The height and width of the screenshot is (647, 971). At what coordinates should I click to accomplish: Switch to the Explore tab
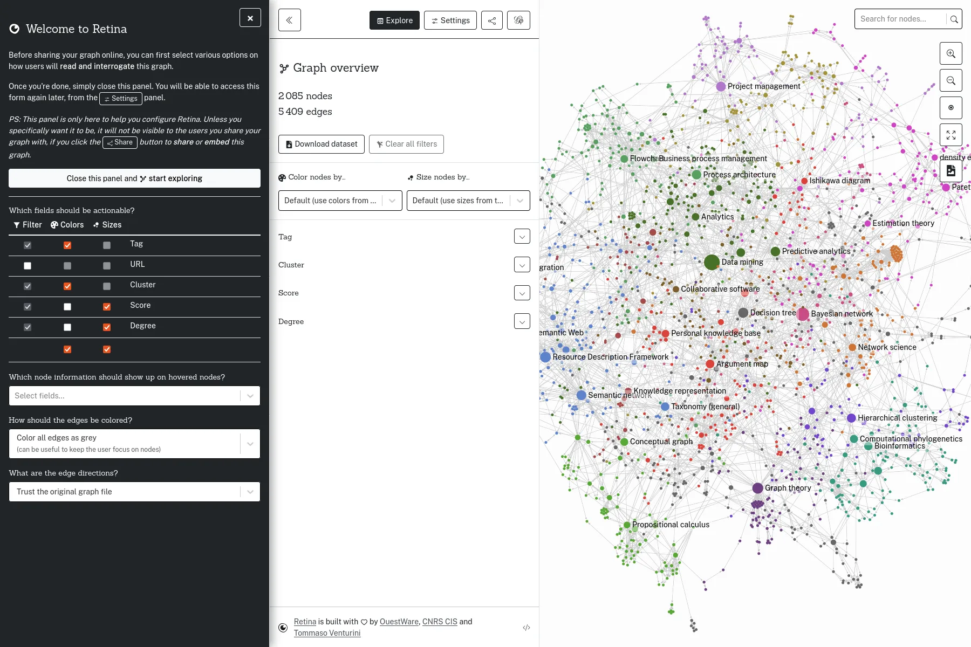click(x=394, y=20)
